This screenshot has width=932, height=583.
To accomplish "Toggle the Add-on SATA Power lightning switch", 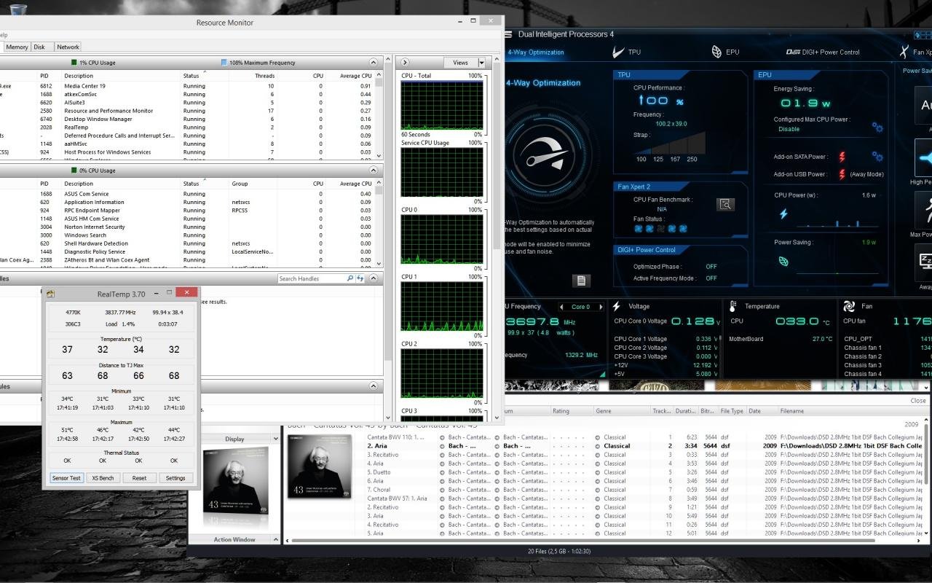I will pos(842,157).
